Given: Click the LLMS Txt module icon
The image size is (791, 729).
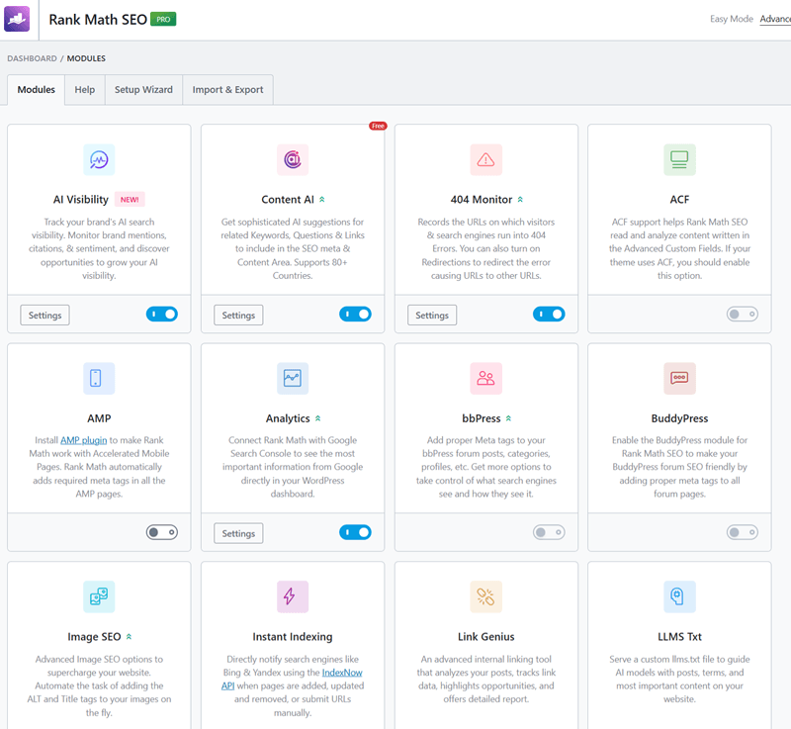Looking at the screenshot, I should point(679,596).
